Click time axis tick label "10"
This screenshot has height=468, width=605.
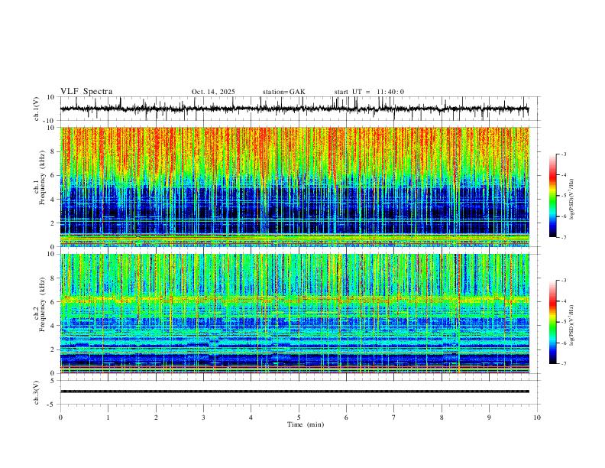pyautogui.click(x=537, y=418)
